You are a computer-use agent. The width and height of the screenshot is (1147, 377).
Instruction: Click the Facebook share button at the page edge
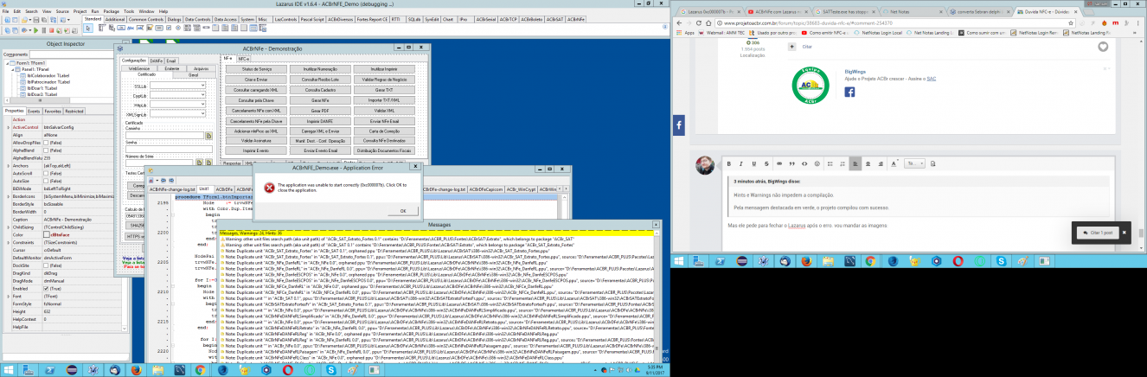click(x=678, y=125)
